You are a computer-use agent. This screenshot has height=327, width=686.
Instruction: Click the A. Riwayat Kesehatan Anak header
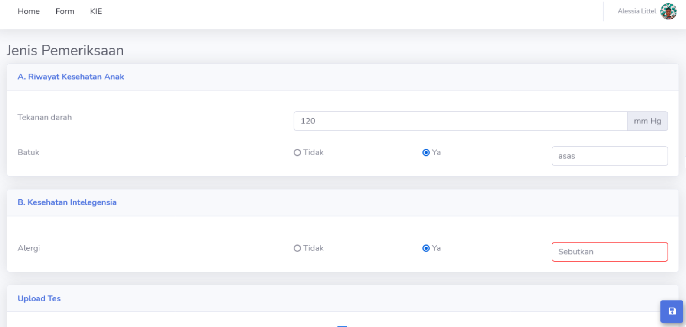71,77
